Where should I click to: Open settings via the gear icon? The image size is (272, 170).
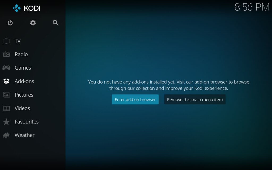pos(33,23)
